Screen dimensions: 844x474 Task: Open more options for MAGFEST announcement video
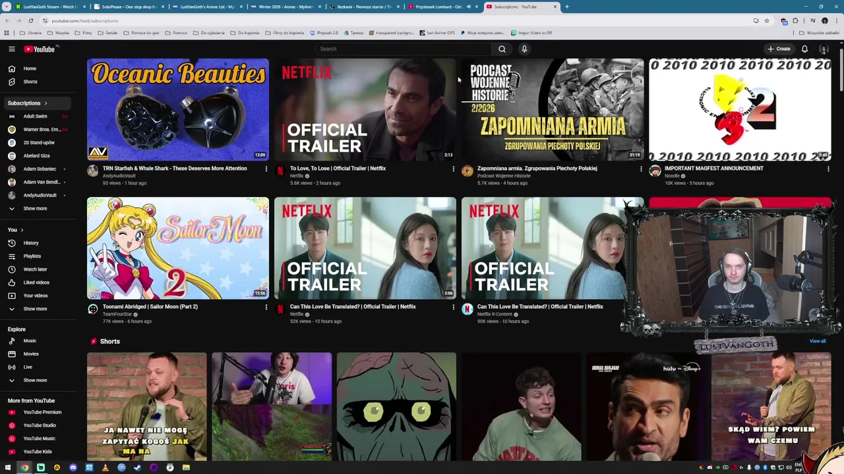828,169
